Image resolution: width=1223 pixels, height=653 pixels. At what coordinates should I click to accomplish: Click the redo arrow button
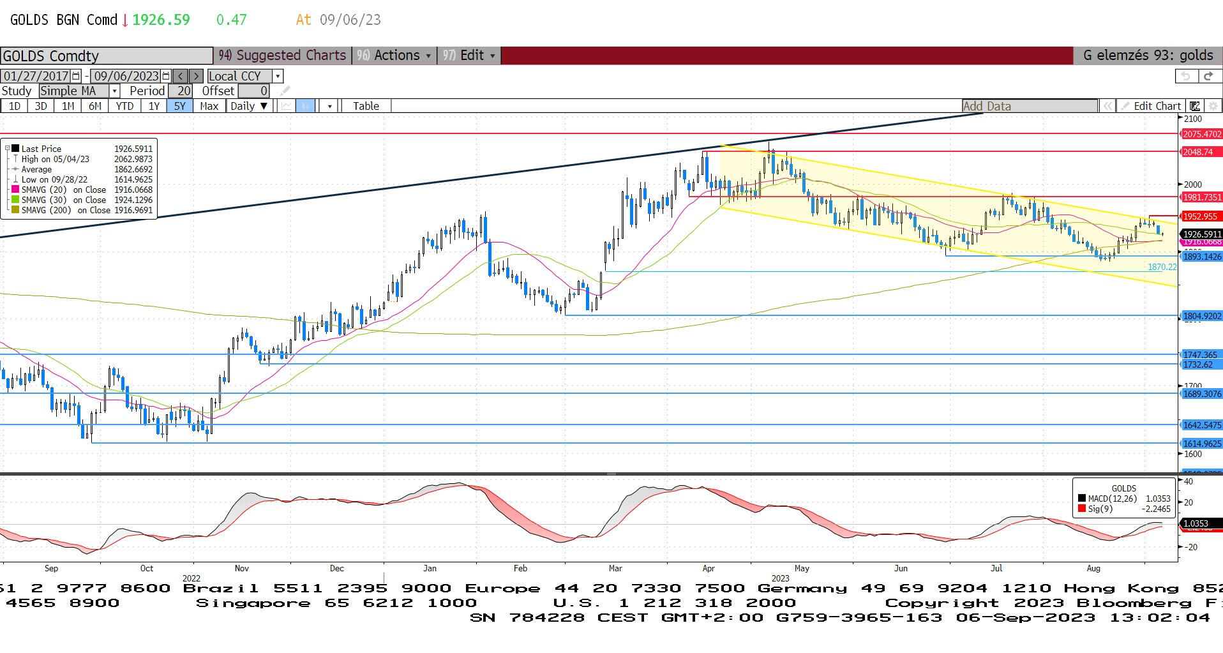[1208, 76]
